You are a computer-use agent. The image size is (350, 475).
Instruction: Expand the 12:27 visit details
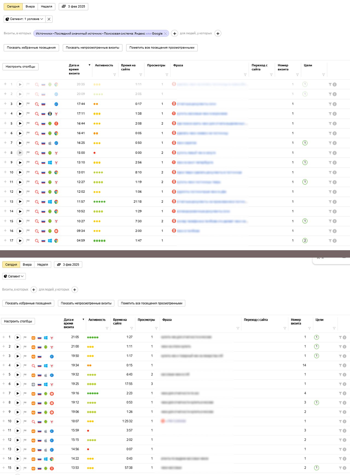[5, 182]
